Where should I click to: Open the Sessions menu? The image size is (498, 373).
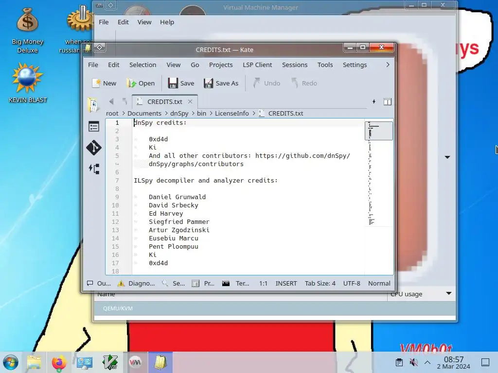click(x=295, y=65)
